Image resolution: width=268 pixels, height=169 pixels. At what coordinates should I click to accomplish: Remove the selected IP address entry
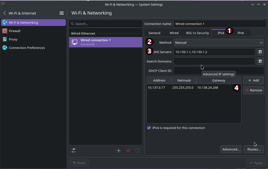click(254, 90)
